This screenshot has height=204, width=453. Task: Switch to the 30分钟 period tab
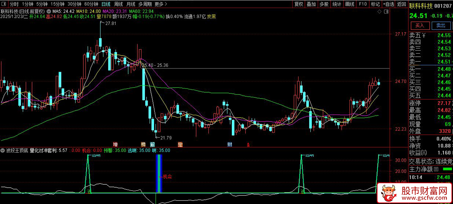click(x=74, y=4)
